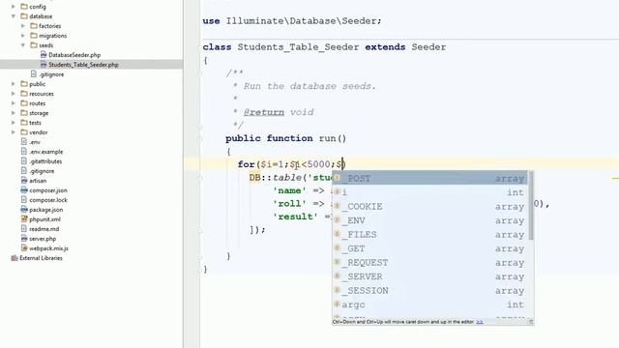Choose _ENV from the completion list
The image size is (619, 348).
pos(430,220)
